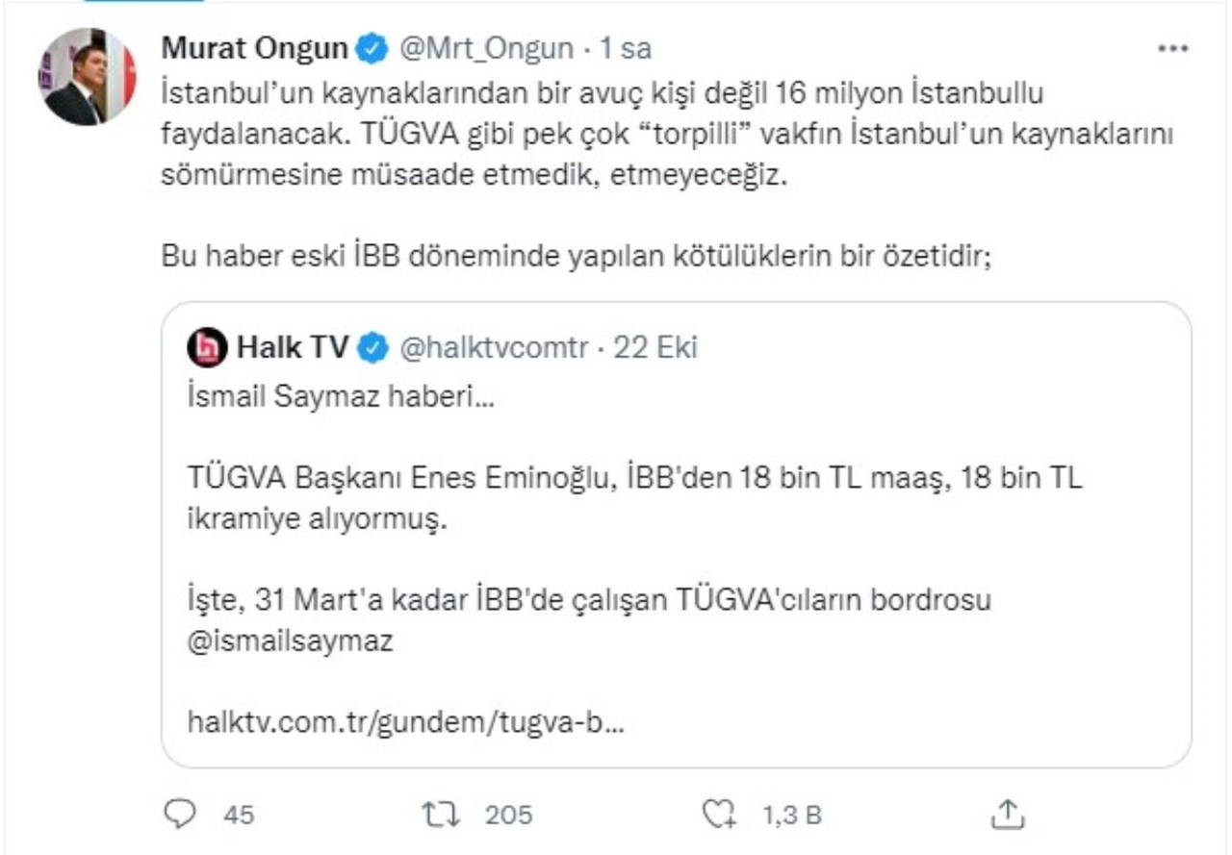Image resolution: width=1232 pixels, height=855 pixels.
Task: Click the 205 retweet count
Action: click(508, 816)
